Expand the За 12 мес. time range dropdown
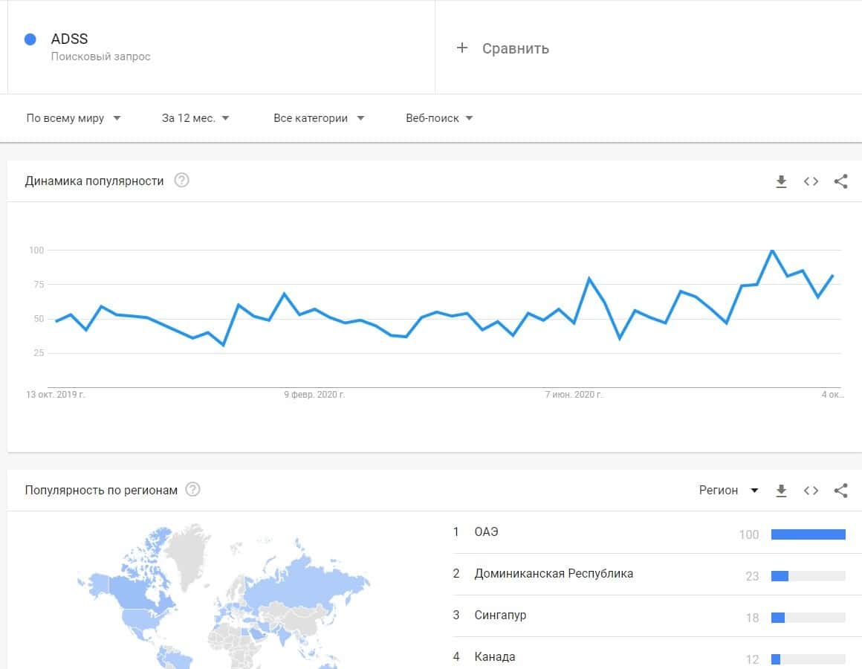Screen dimensions: 862x669 point(195,118)
